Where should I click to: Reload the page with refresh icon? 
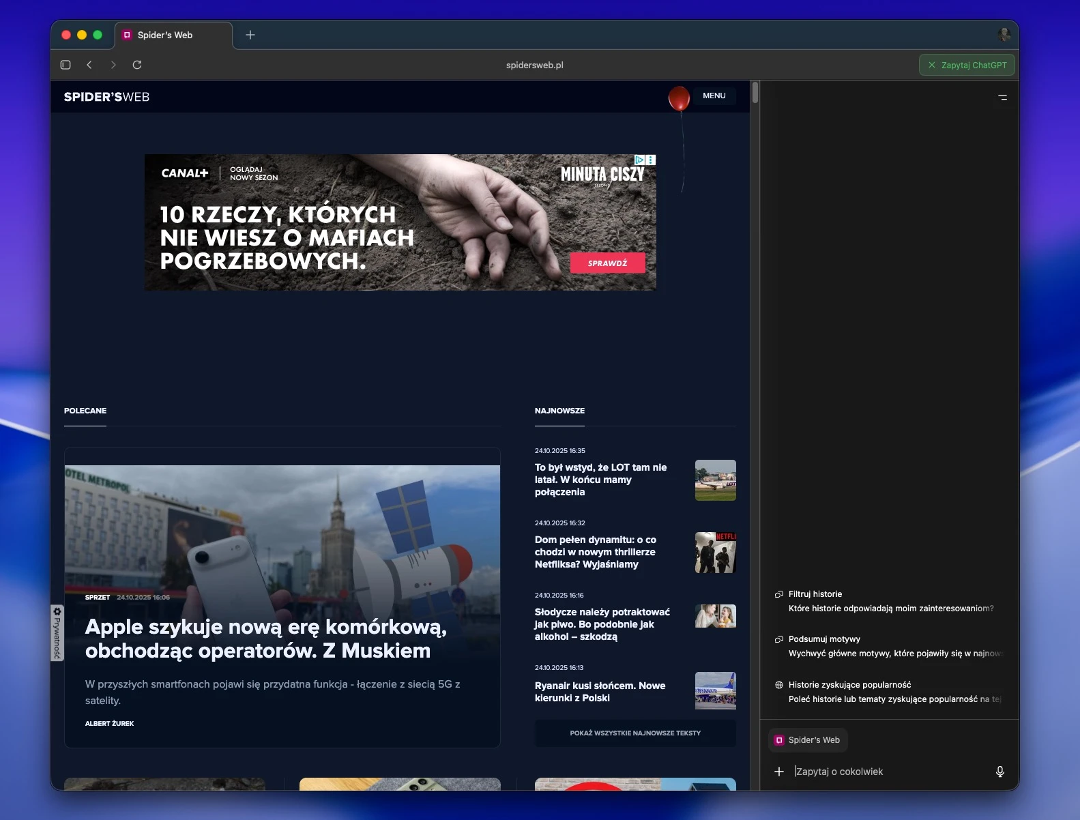(x=137, y=65)
